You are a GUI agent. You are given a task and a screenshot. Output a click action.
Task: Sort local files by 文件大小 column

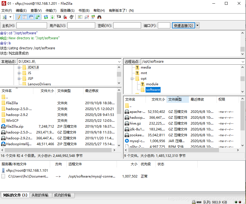click(x=45, y=91)
